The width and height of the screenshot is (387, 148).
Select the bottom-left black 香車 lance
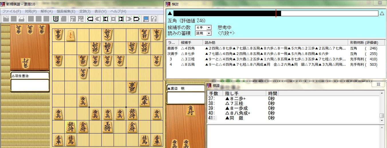point(58,140)
